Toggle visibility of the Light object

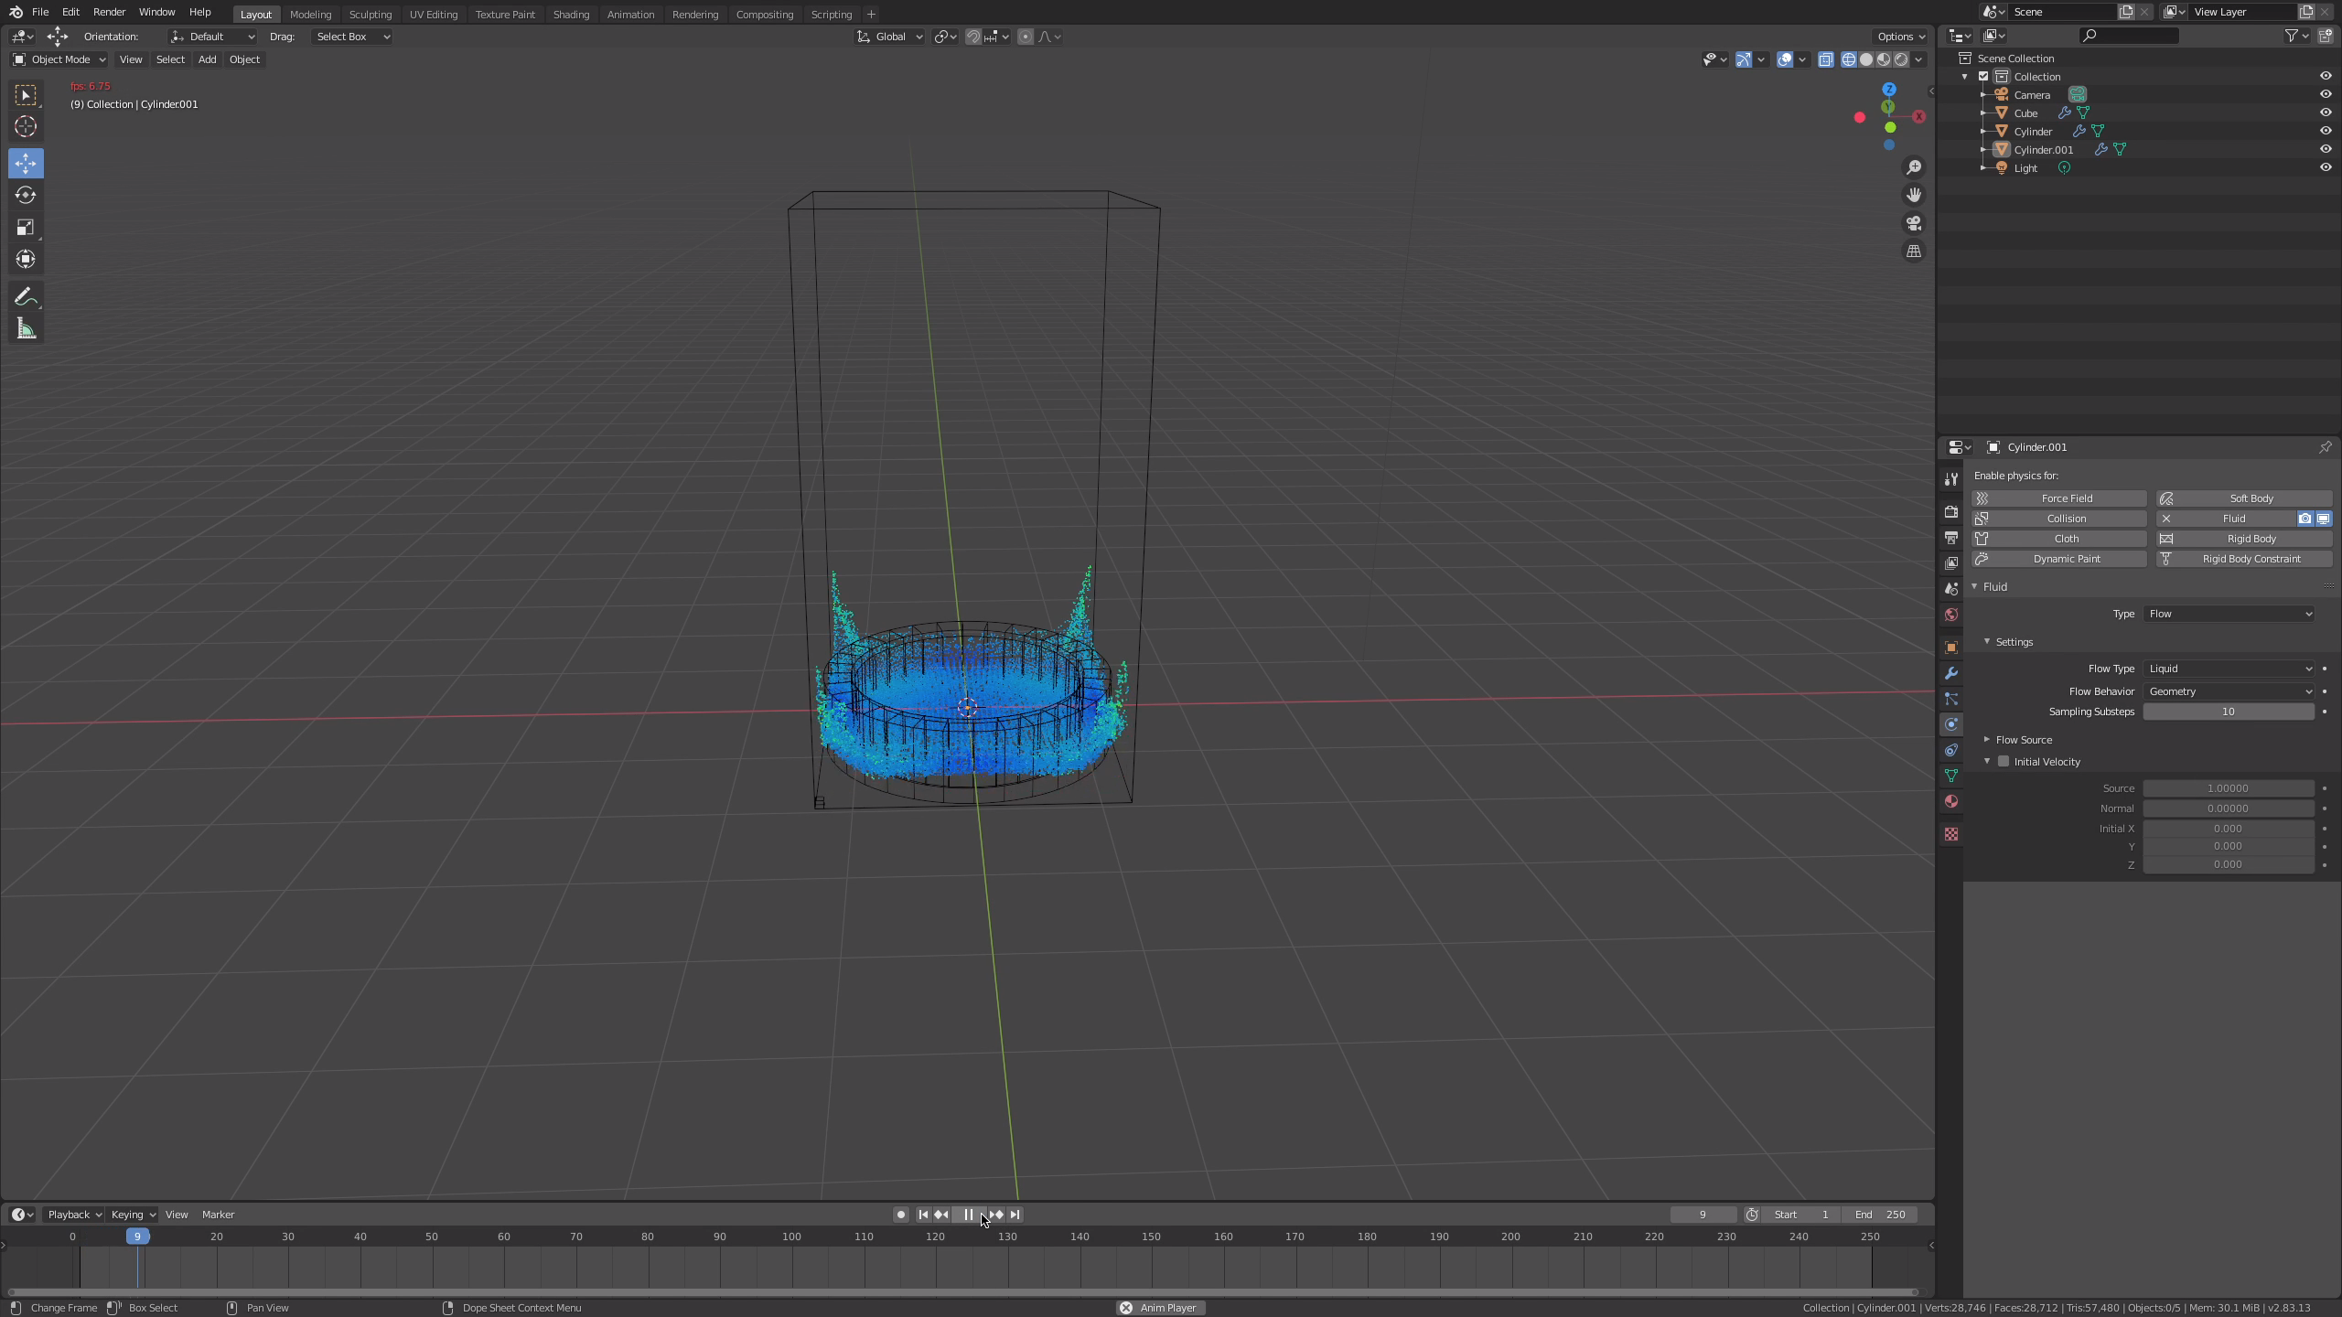click(2325, 167)
